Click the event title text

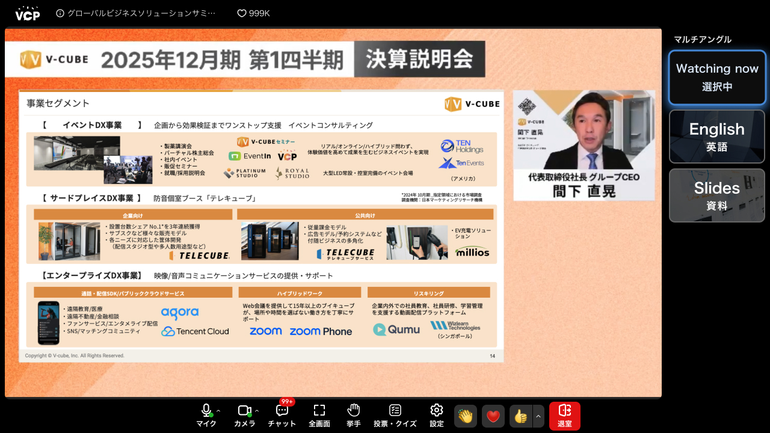click(x=141, y=13)
